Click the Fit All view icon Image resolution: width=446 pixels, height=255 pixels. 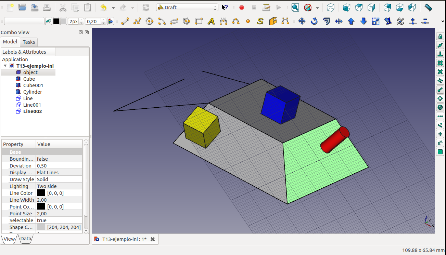[295, 8]
